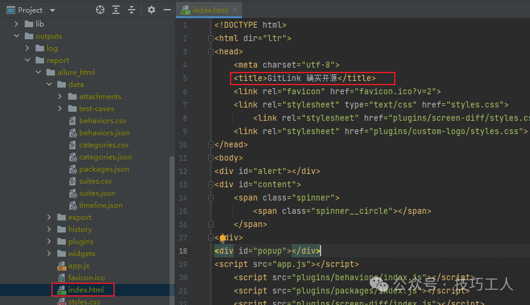This screenshot has height=305, width=530.
Task: Hide the Project tool window with minus icon
Action: [x=166, y=10]
